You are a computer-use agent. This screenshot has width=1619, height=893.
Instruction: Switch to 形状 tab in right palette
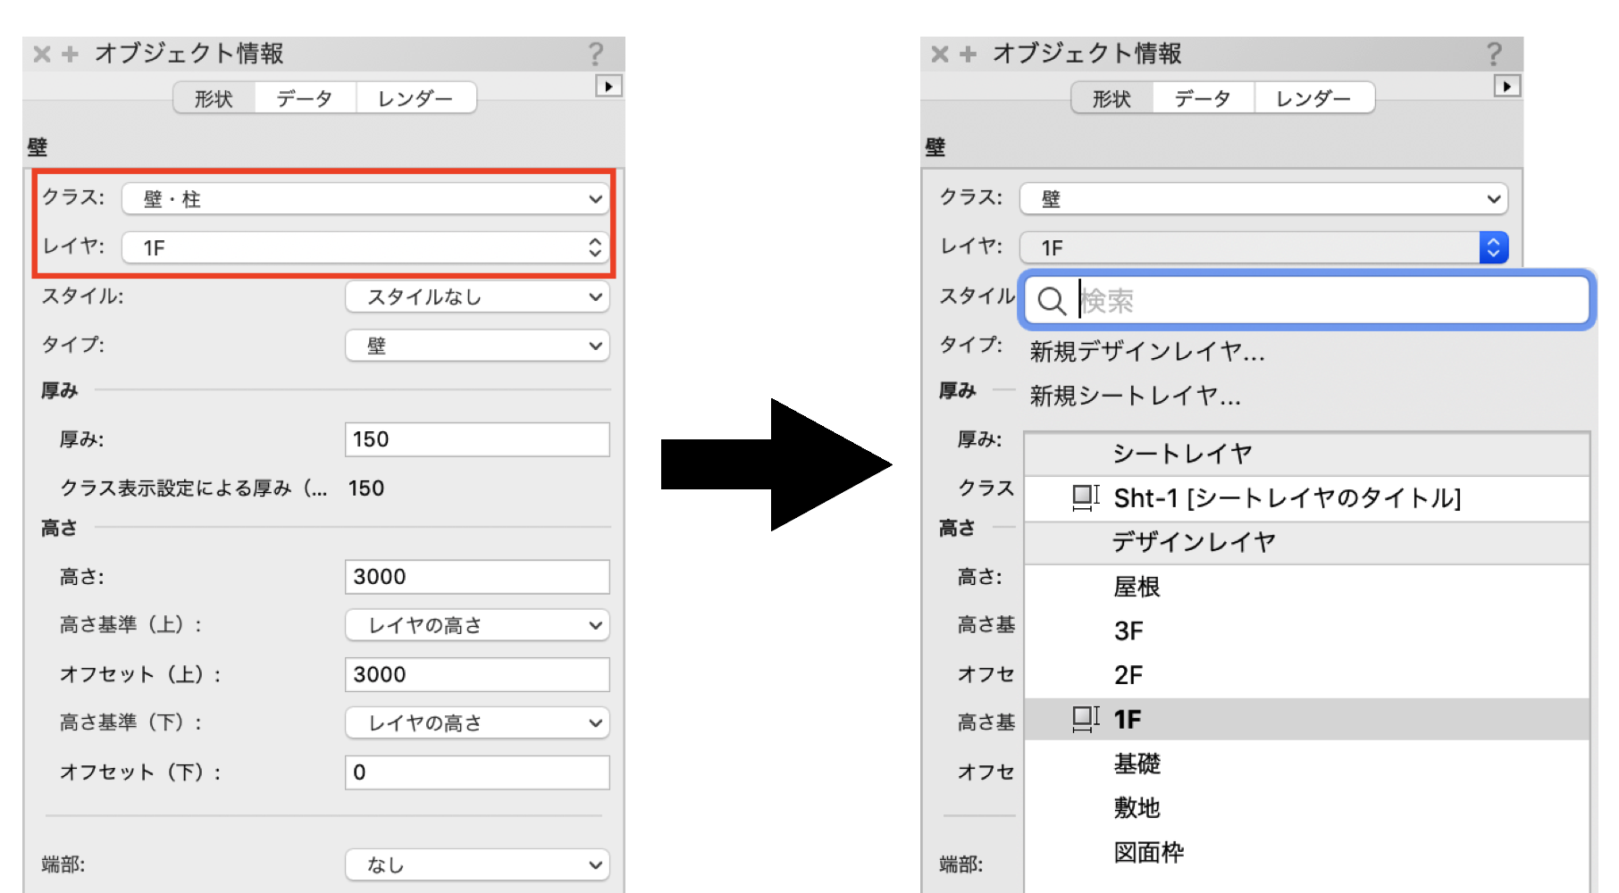tap(1111, 98)
